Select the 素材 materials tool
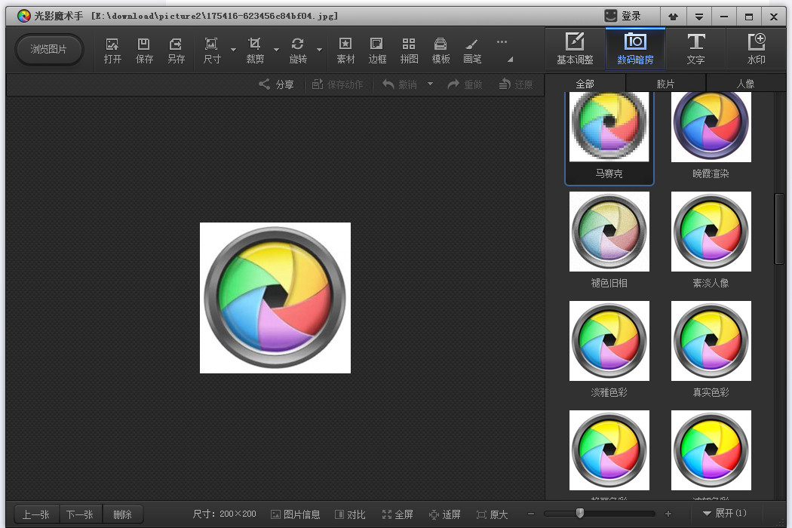792x528 pixels. pos(345,51)
